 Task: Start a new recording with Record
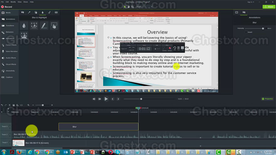(7, 7)
